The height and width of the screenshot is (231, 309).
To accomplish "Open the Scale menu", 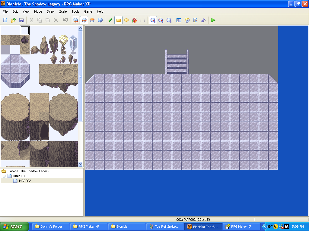I will (x=63, y=11).
